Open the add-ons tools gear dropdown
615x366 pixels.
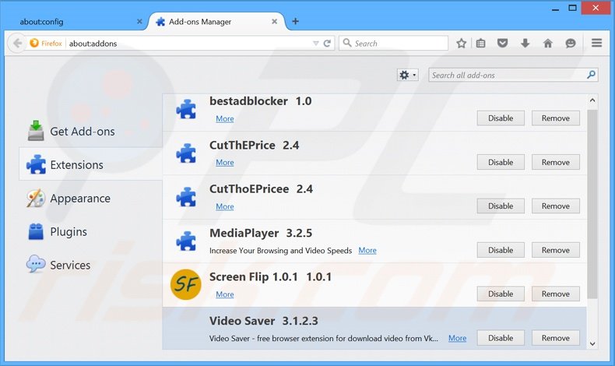tap(407, 75)
